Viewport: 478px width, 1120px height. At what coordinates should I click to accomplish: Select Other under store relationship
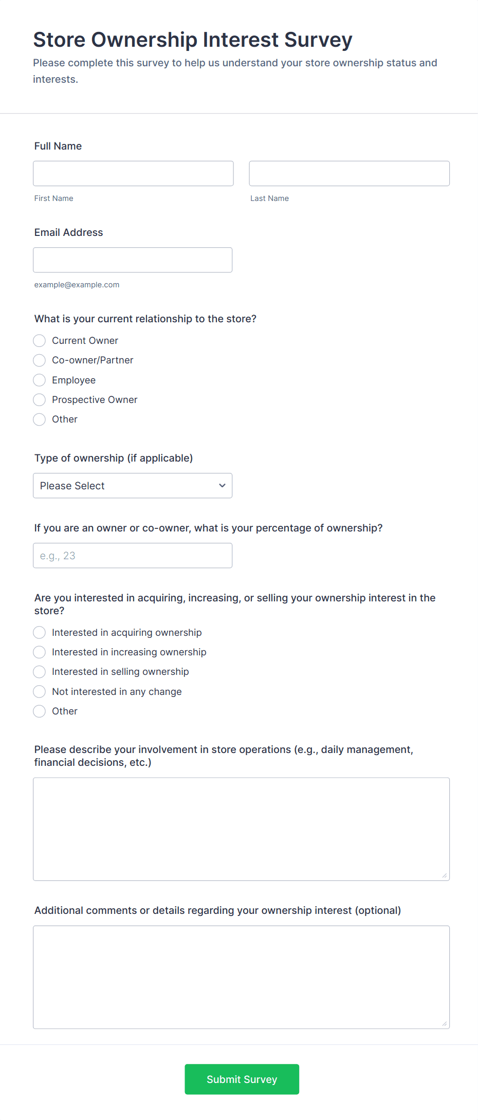pos(40,419)
